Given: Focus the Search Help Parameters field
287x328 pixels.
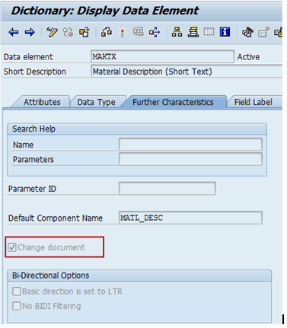Looking at the screenshot, I should (x=190, y=159).
